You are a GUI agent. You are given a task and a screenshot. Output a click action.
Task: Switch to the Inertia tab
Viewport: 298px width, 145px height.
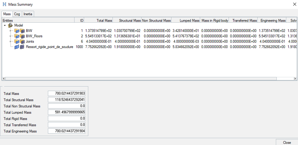point(28,14)
